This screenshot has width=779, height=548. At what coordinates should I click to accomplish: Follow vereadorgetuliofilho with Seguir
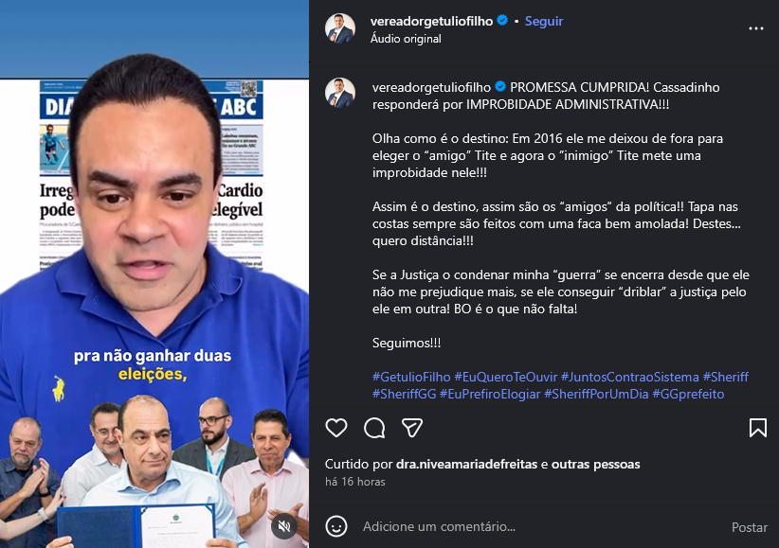[x=544, y=21]
